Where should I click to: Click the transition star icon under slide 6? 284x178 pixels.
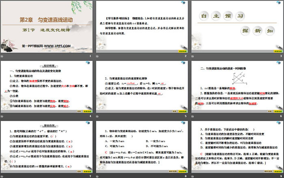193,116
